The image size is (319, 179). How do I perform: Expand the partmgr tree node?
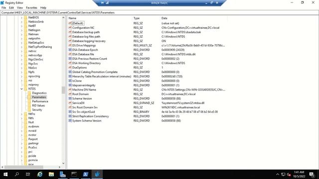[x=21, y=143]
